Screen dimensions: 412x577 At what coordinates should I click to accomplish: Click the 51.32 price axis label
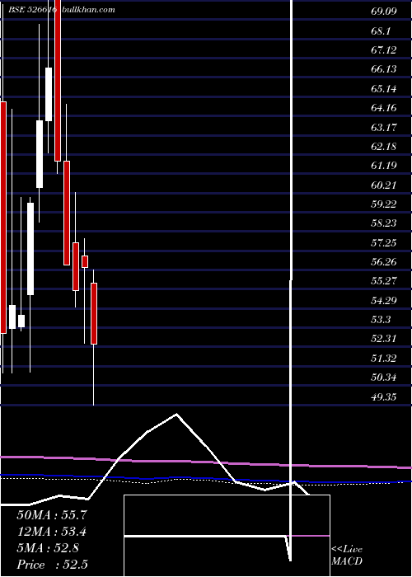384,359
